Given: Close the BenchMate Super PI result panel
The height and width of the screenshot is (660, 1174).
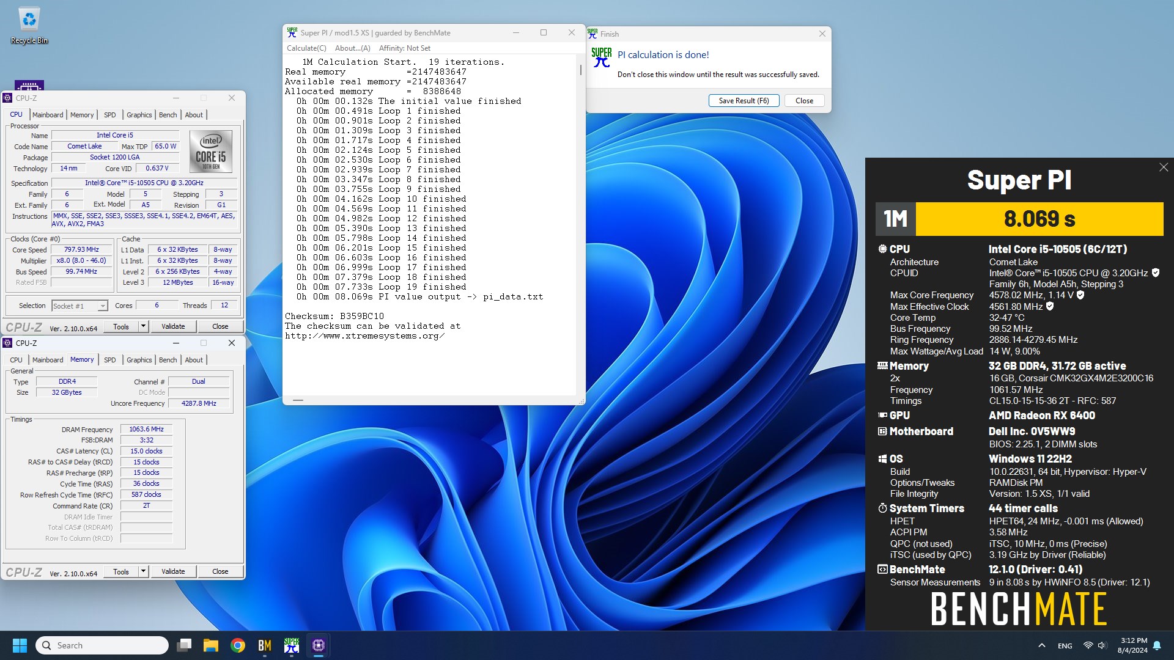Looking at the screenshot, I should pyautogui.click(x=1164, y=167).
